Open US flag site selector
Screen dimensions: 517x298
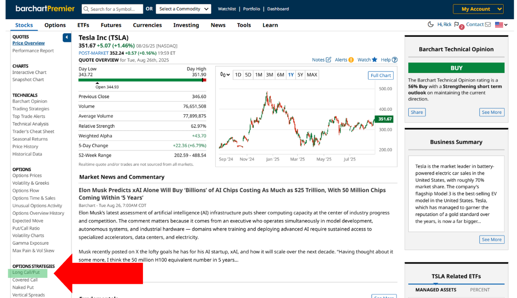click(501, 25)
